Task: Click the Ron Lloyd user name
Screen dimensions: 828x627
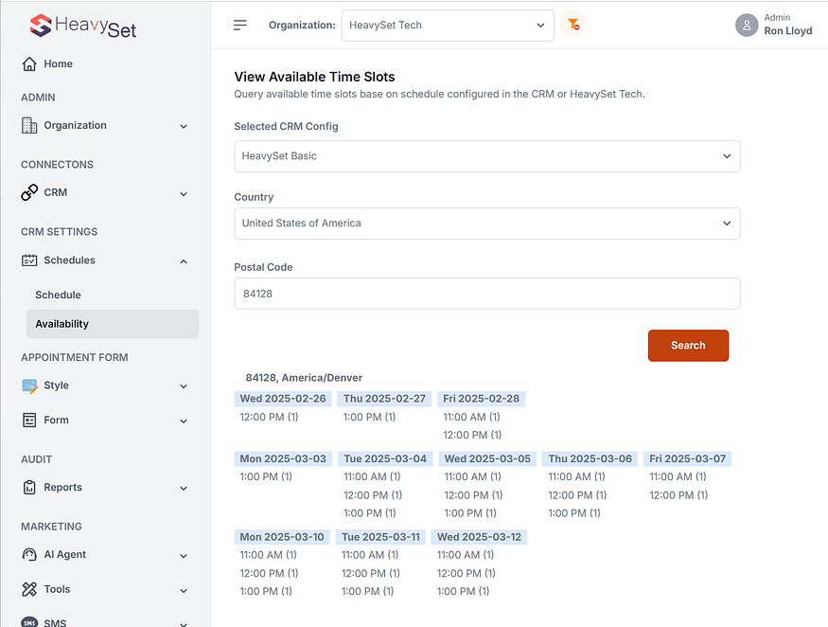Action: [x=788, y=30]
